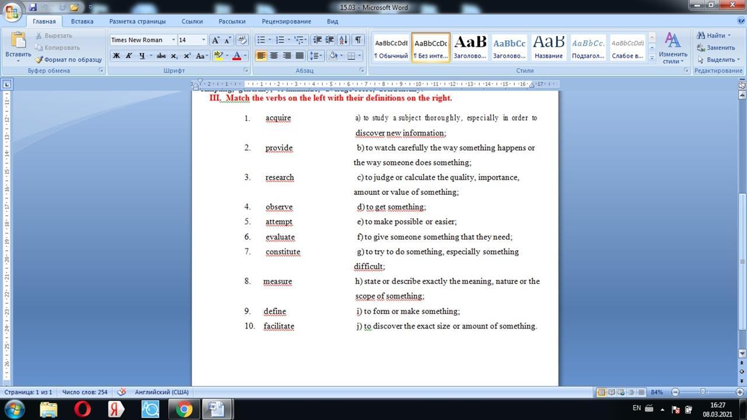747x420 pixels.
Task: Switch to Print Layout view in the status bar
Action: click(x=601, y=392)
